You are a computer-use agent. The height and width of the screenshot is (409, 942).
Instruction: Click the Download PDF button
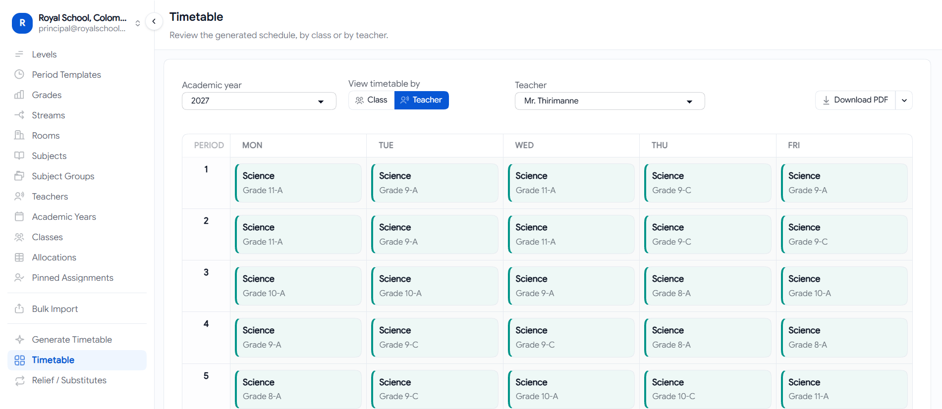coord(855,100)
